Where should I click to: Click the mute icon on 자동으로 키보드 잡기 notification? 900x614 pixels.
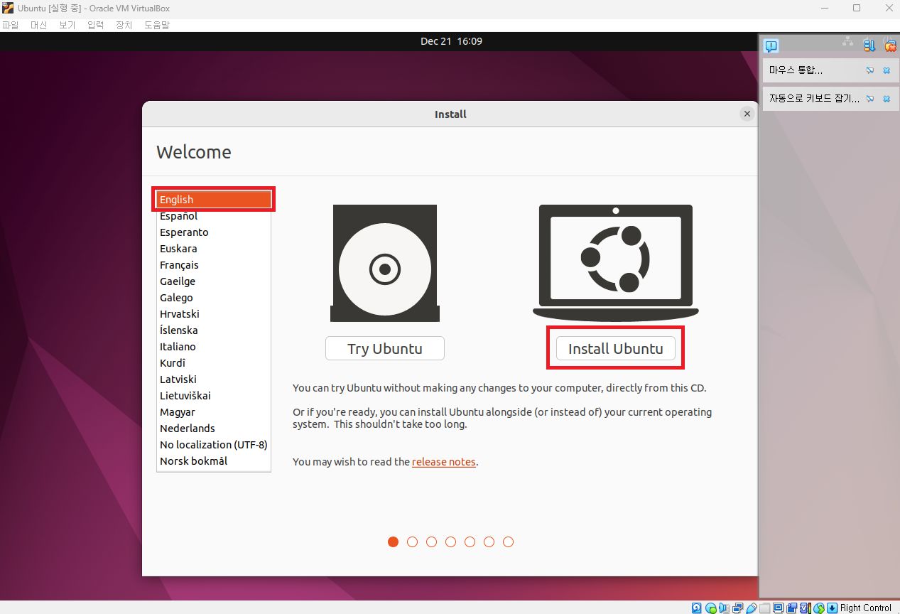coord(870,99)
